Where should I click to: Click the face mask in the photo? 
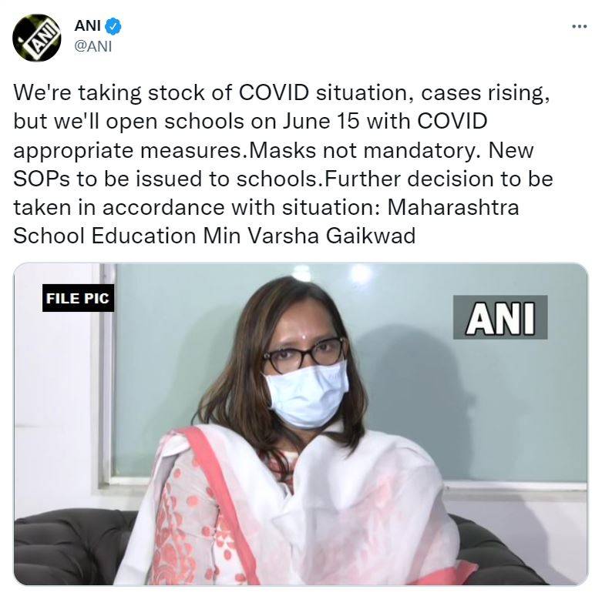pos(306,395)
